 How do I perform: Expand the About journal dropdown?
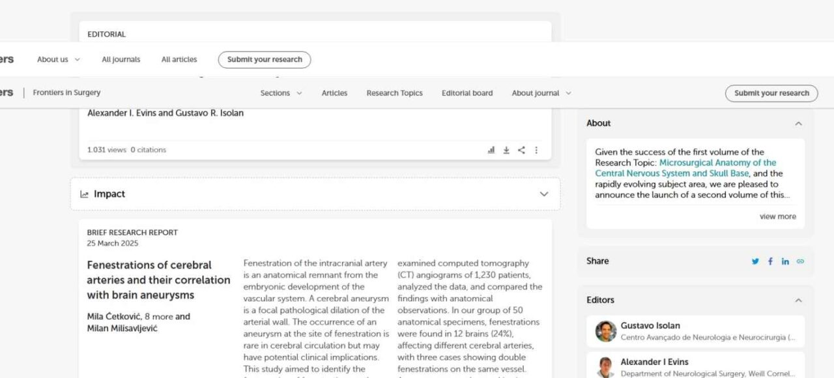[541, 93]
